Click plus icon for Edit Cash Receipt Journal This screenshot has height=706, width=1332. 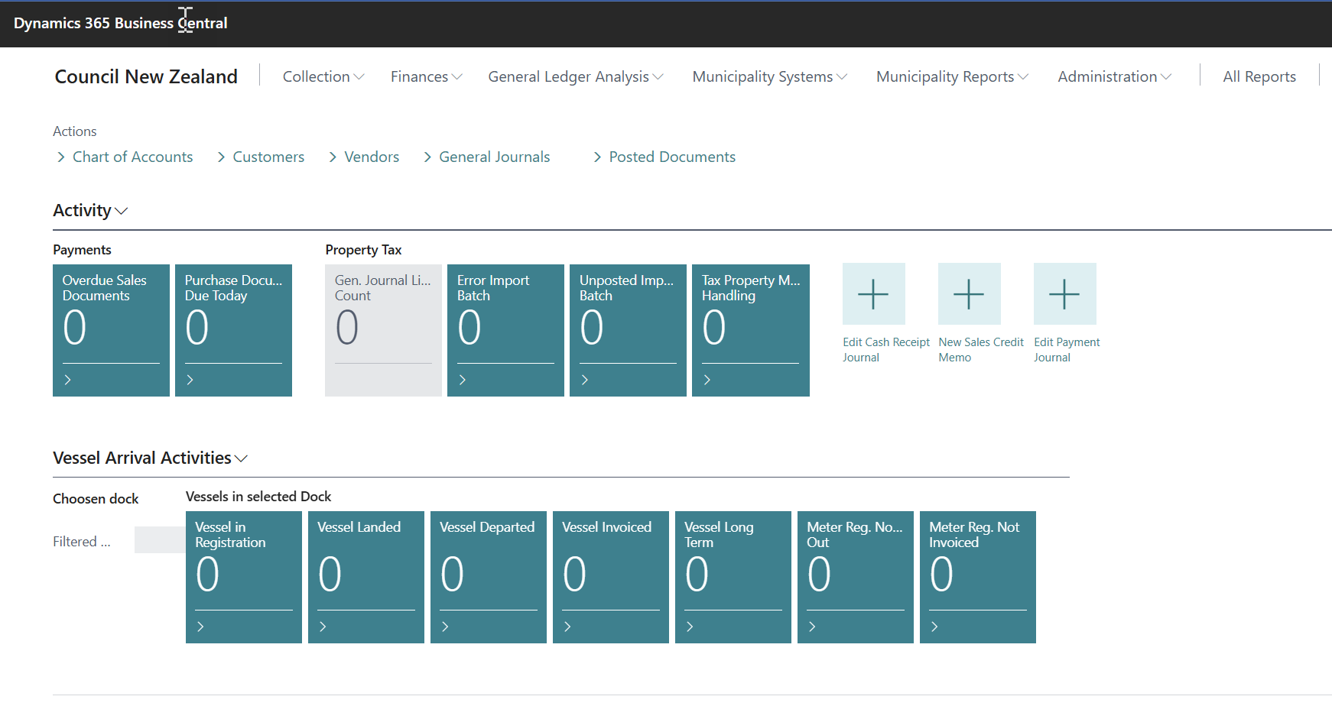(x=873, y=294)
